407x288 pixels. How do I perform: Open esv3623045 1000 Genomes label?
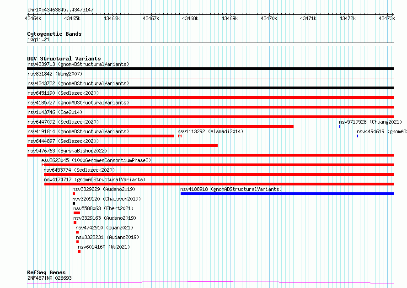point(96,160)
